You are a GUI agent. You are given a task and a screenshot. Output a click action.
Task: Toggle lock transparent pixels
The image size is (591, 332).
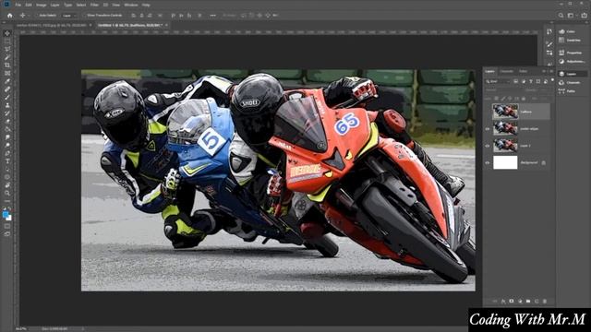pos(497,99)
